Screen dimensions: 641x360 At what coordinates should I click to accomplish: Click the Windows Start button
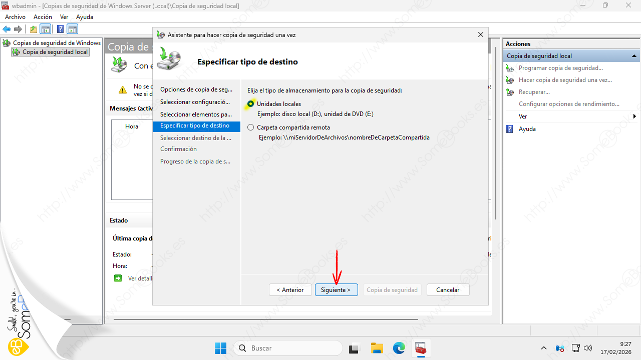220,348
